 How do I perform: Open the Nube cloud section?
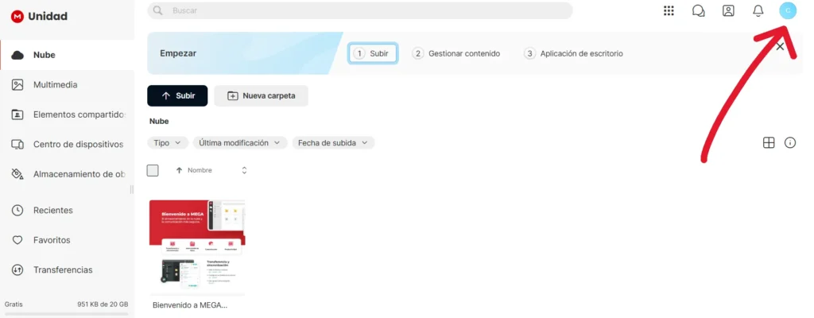click(x=68, y=55)
